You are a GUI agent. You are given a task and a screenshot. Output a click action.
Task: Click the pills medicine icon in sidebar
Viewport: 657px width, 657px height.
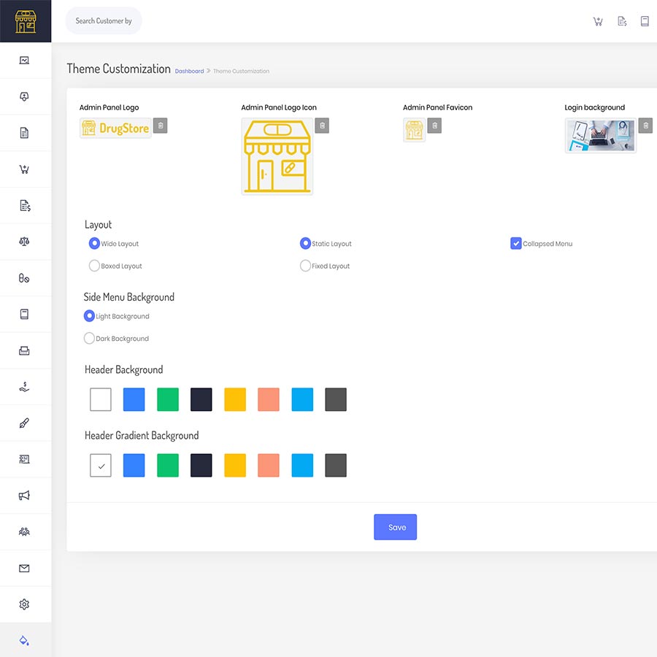pos(24,278)
